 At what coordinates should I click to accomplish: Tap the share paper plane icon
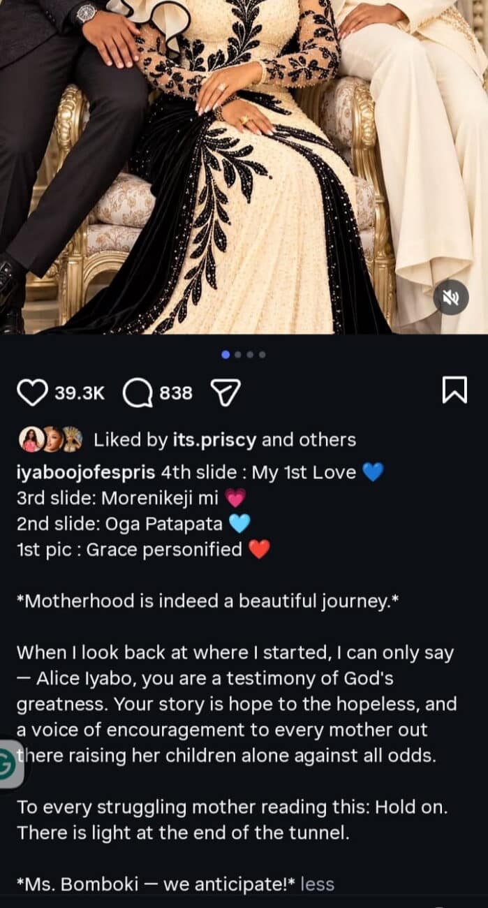pyautogui.click(x=225, y=393)
